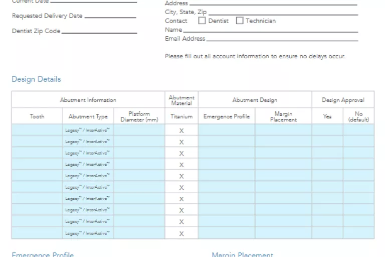Check the Dentist contact checkbox
The height and width of the screenshot is (257, 385).
click(202, 21)
